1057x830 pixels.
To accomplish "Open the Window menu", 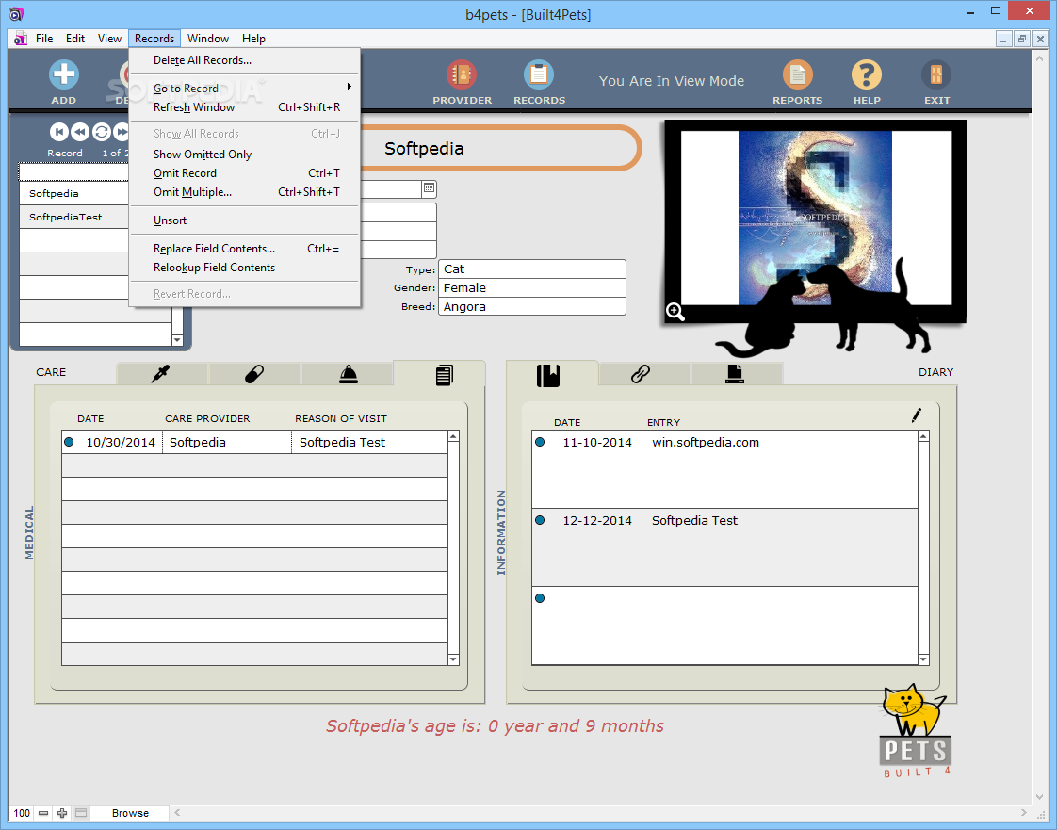I will point(207,39).
